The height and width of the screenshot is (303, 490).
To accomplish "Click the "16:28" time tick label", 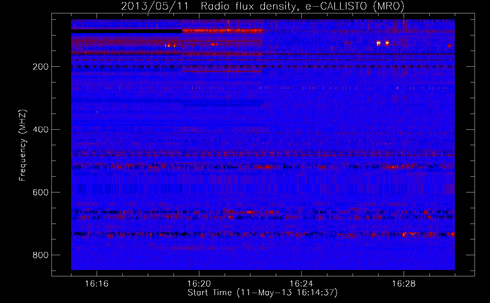I will (x=404, y=284).
